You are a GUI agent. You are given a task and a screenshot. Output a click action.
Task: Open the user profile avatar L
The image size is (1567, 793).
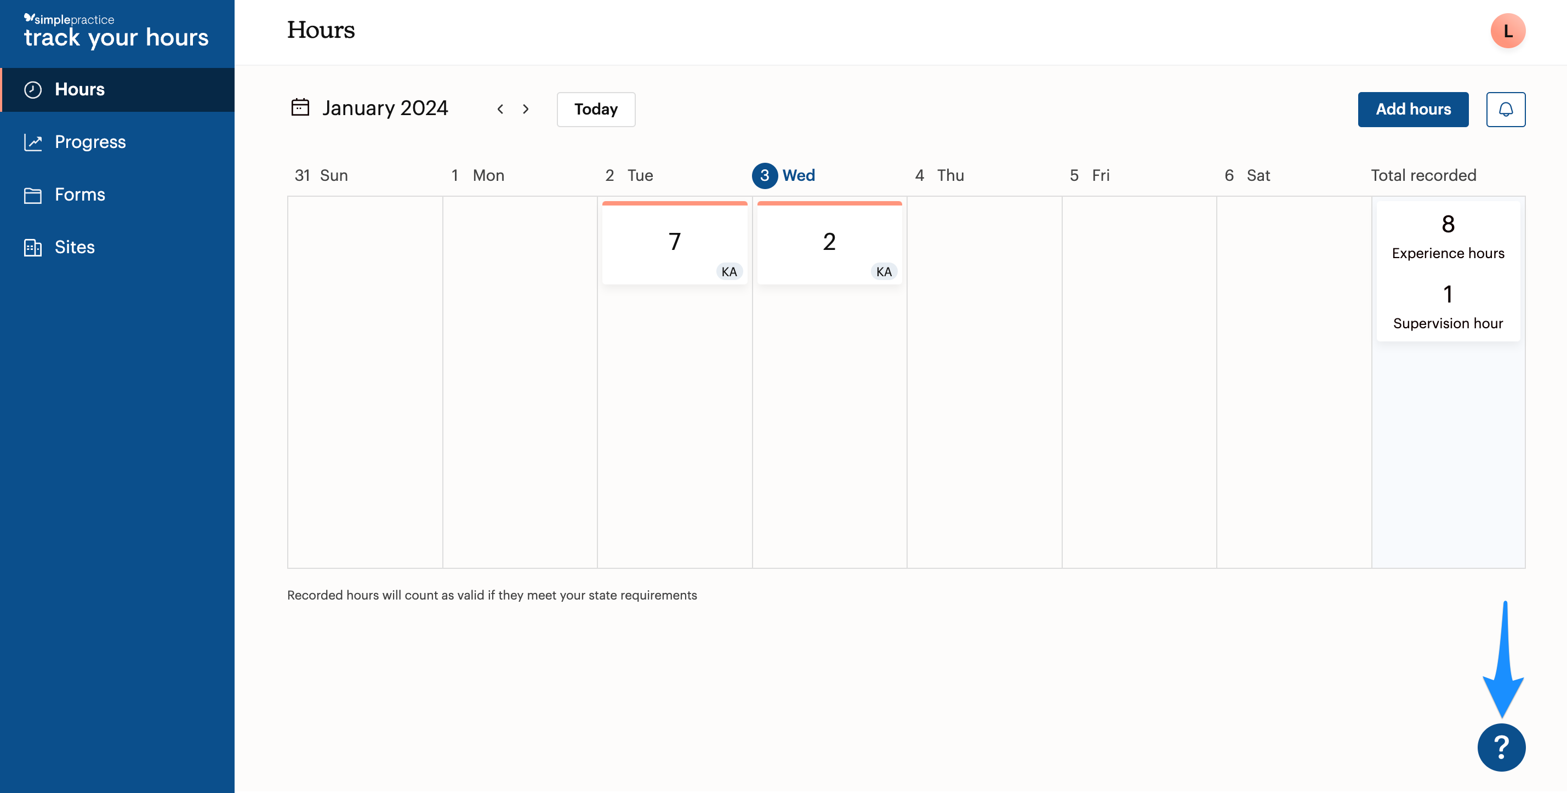[x=1507, y=31]
